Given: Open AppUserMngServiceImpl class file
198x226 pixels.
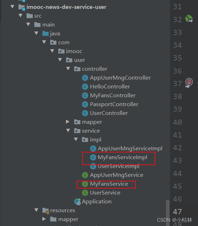Looking at the screenshot, I should 130,149.
